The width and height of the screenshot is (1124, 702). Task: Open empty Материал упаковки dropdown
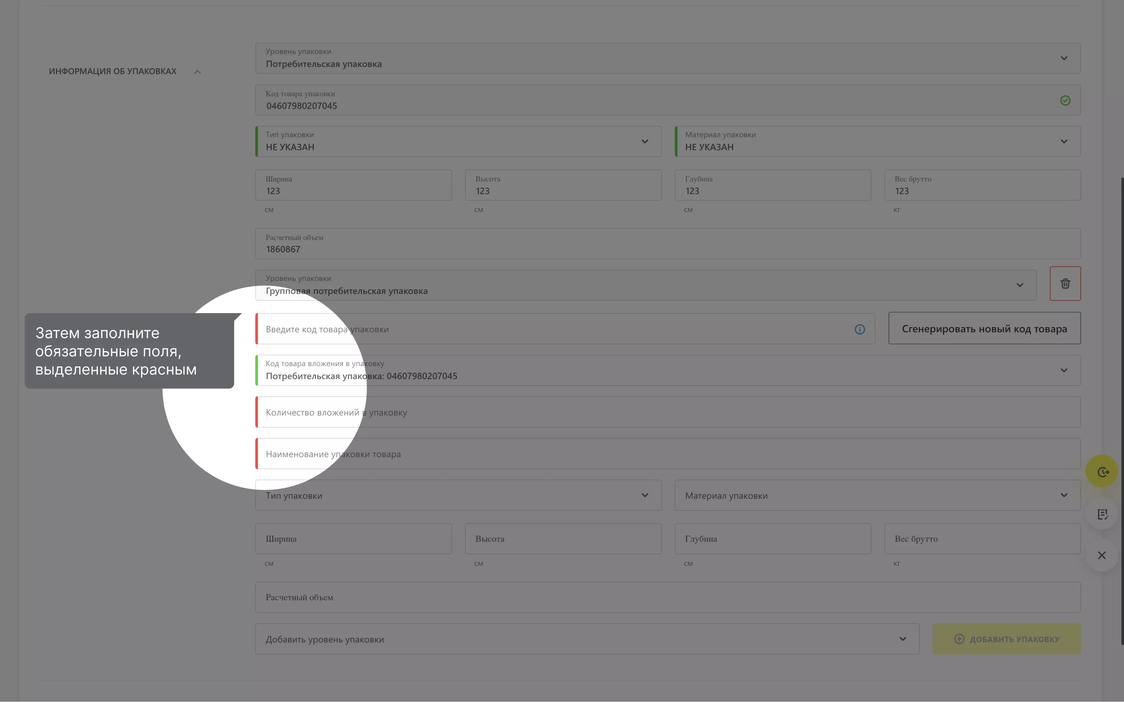[877, 495]
